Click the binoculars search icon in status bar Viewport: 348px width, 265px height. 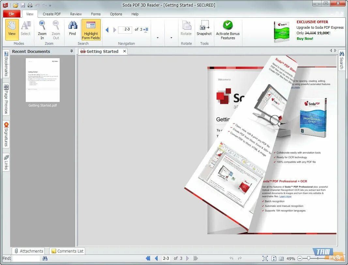45,258
